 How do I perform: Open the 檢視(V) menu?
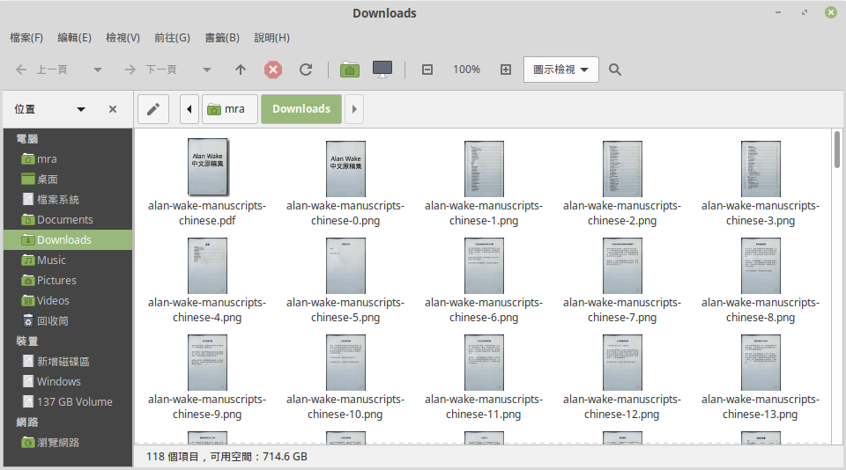[x=123, y=38]
